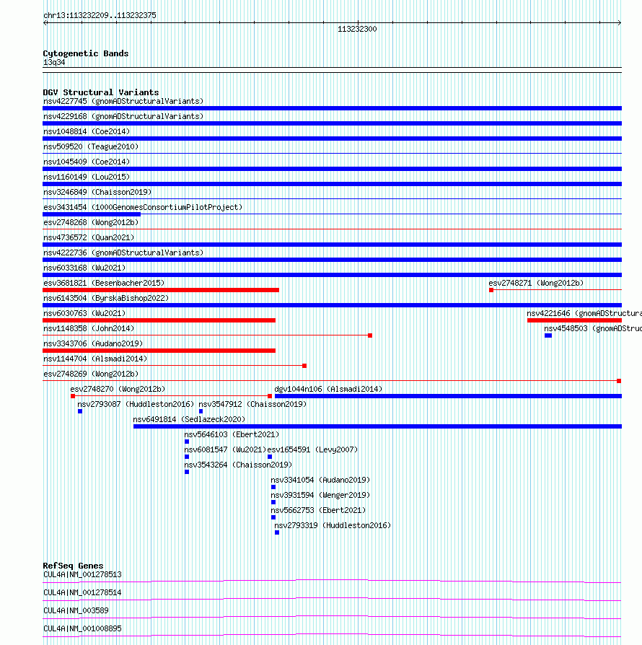Click the dgv1044n106 (Alsmadi2014) label

(x=328, y=389)
